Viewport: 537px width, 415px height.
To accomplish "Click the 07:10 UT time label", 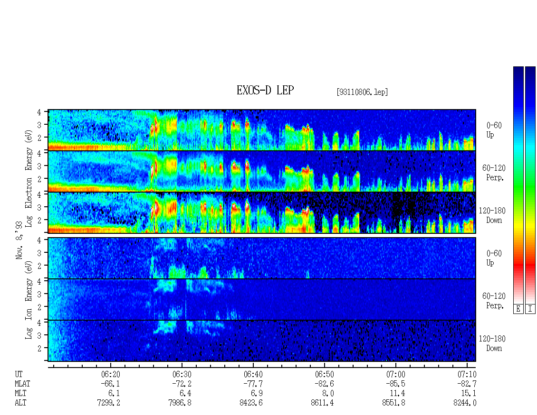I will click(467, 374).
